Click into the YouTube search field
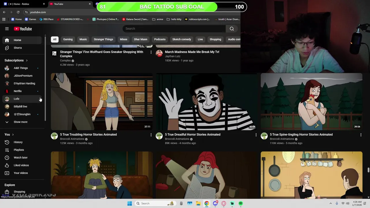The image size is (370, 208). (174, 29)
